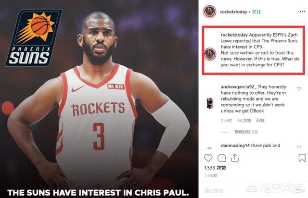308x198 pixels.
Task: Reply to andrewgarcia92_ comment via 回复
Action: [x=260, y=121]
